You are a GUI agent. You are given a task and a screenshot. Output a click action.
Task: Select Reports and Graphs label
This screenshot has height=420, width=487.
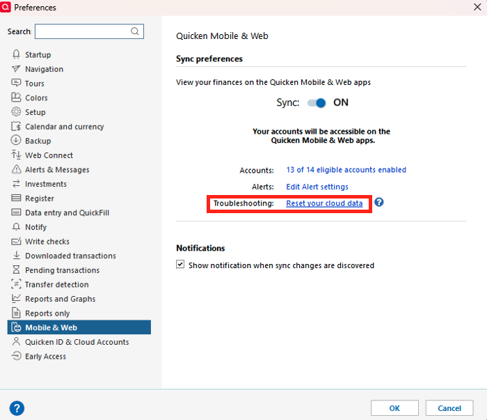(x=61, y=299)
